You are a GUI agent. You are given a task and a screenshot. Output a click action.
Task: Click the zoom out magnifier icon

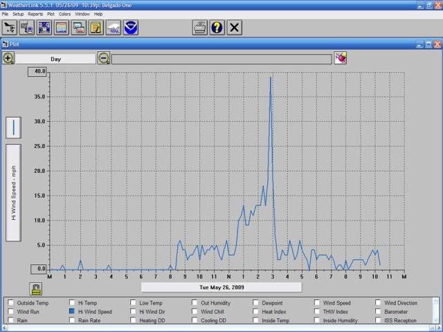[x=104, y=59]
